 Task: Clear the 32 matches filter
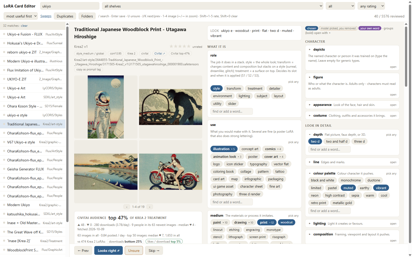pyautogui.click(x=24, y=26)
